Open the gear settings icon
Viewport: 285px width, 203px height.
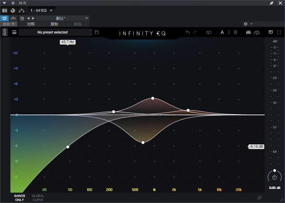pos(246,24)
